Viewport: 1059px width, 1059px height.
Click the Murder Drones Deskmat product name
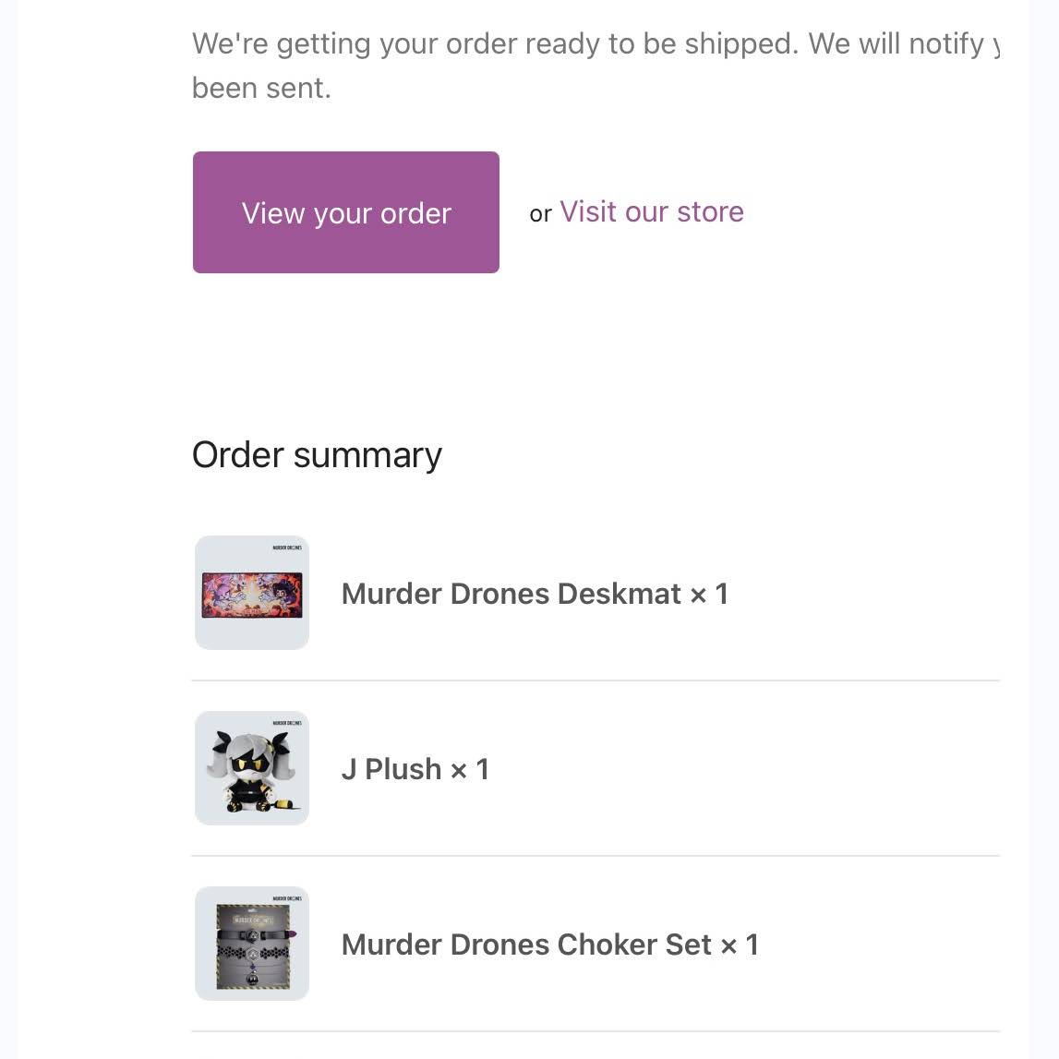(x=511, y=594)
